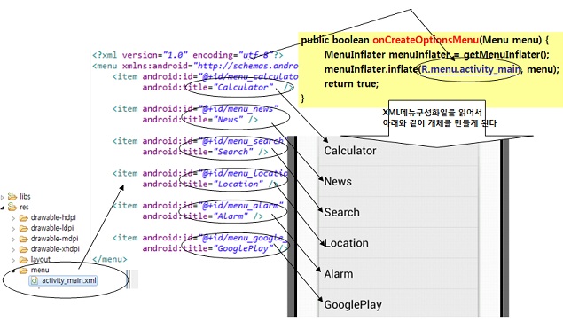Tap the Alarm menu item

tap(399, 274)
